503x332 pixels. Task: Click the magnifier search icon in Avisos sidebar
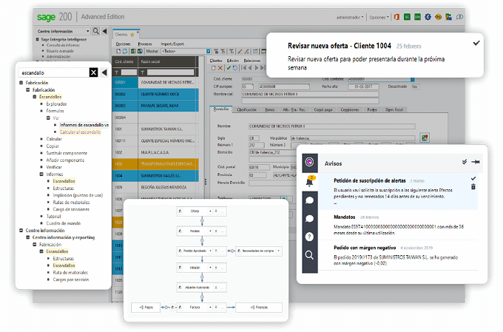[x=309, y=255]
